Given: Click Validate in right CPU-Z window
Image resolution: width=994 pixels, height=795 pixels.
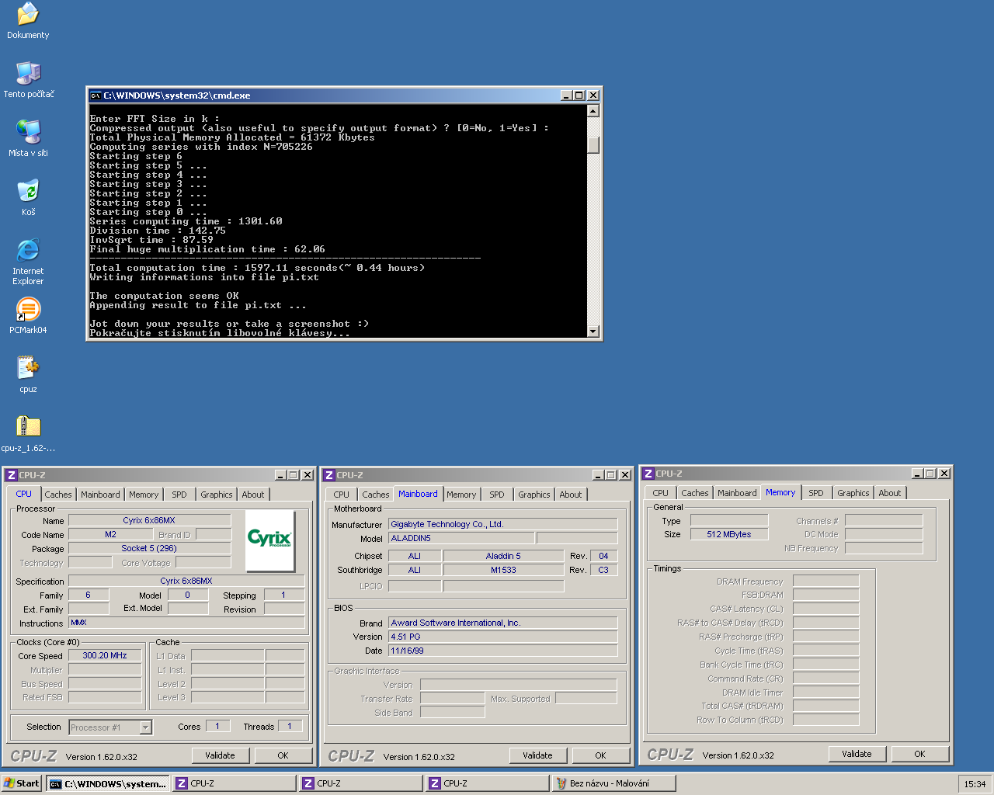Looking at the screenshot, I should click(x=857, y=754).
